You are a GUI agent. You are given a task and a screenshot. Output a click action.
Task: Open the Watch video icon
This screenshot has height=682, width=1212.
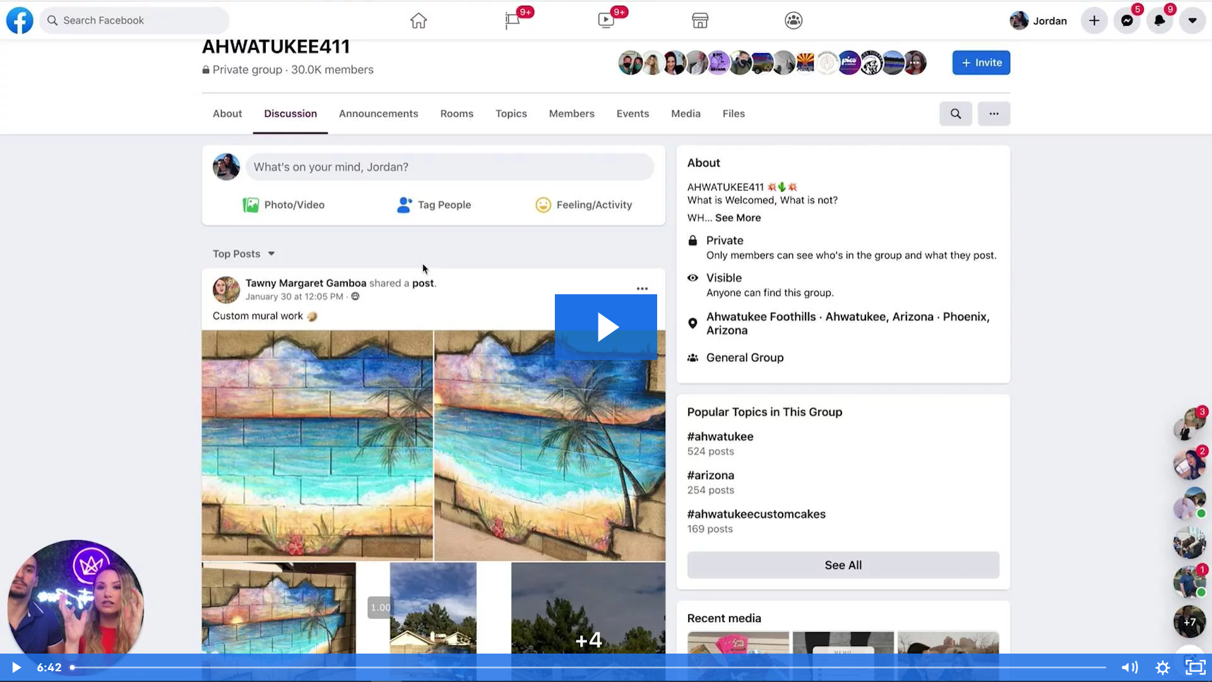pos(606,21)
